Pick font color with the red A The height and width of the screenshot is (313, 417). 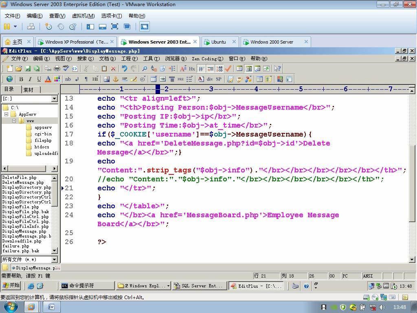[48, 79]
